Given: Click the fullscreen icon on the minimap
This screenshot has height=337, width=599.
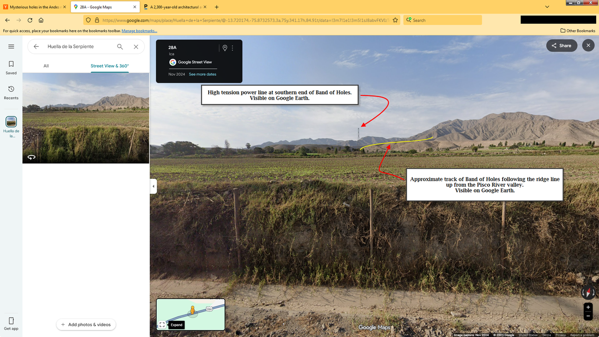Looking at the screenshot, I should pyautogui.click(x=162, y=324).
